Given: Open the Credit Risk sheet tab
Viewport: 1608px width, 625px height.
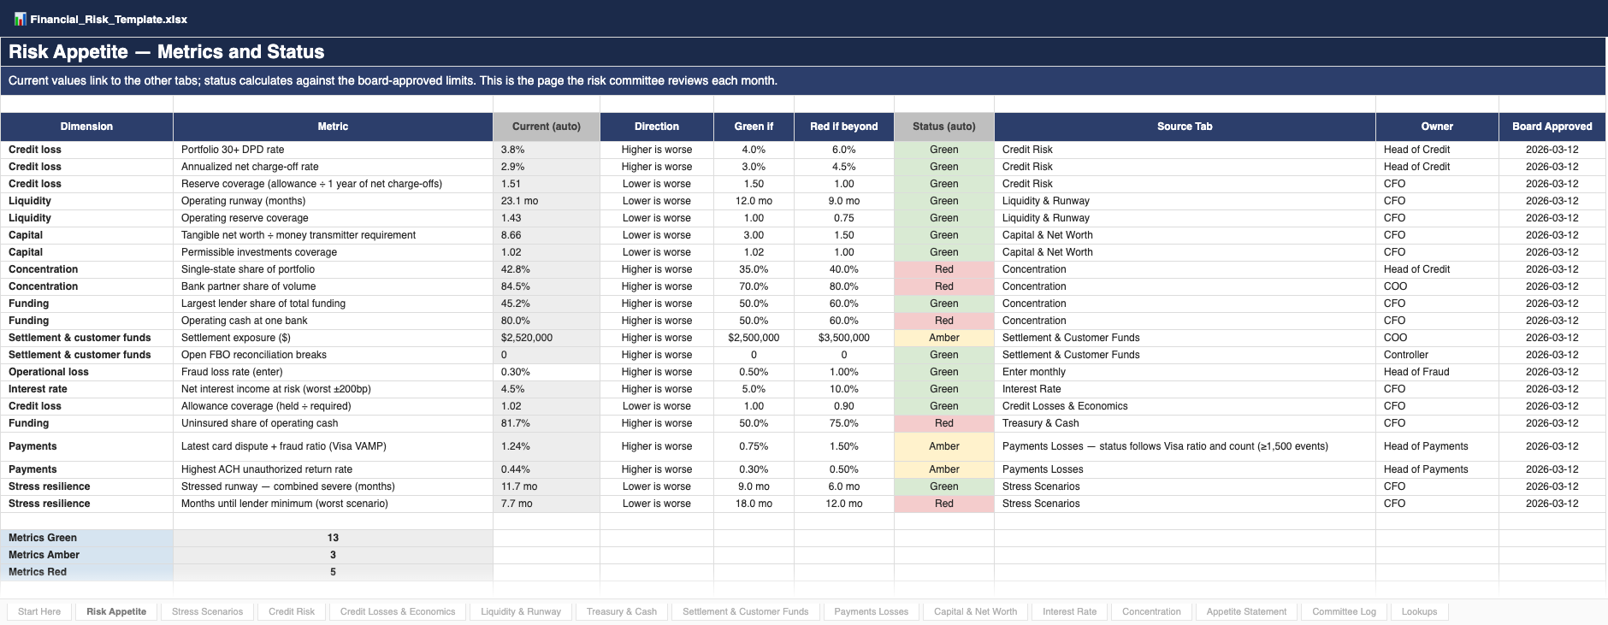Looking at the screenshot, I should coord(292,611).
